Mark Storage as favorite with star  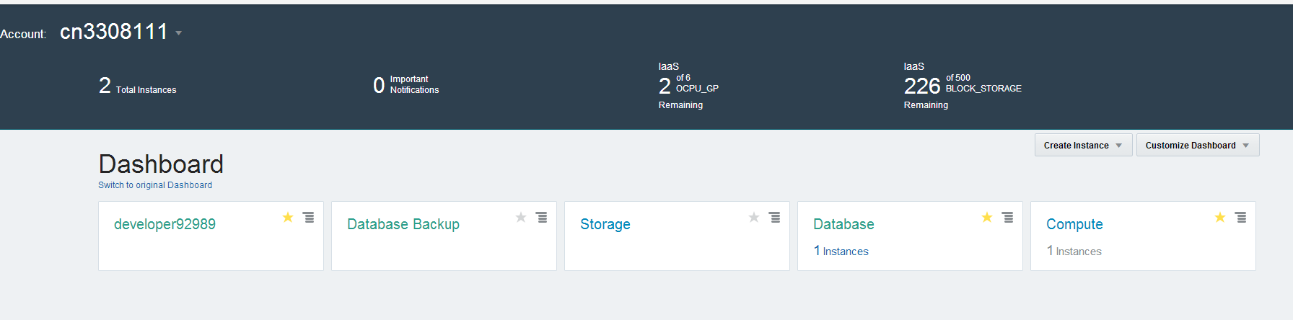[754, 217]
